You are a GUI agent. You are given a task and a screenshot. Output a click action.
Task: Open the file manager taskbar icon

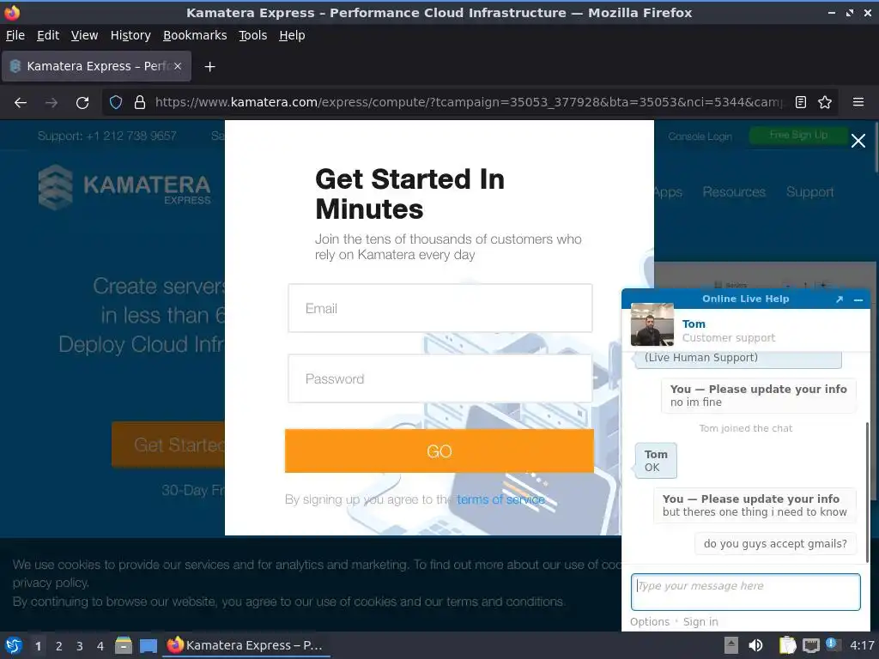124,645
